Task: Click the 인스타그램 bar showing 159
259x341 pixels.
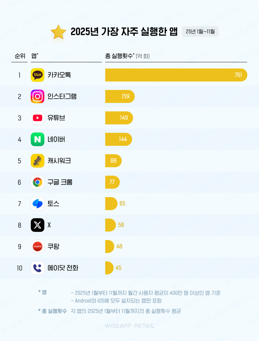Action: 120,96
